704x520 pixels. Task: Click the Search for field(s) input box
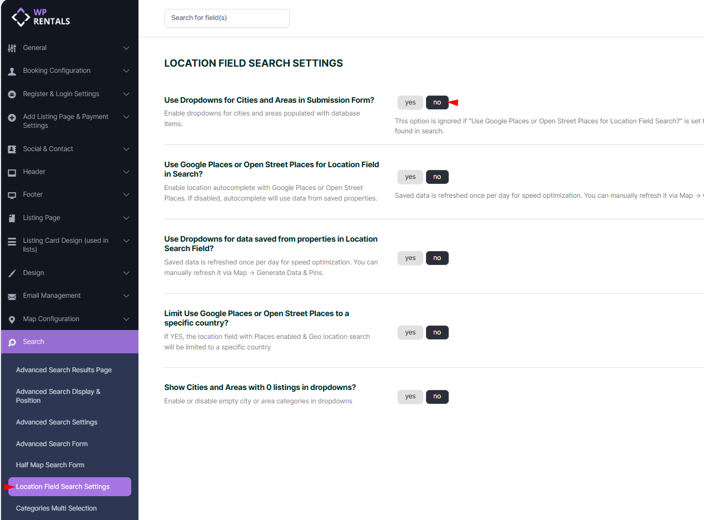coord(227,18)
